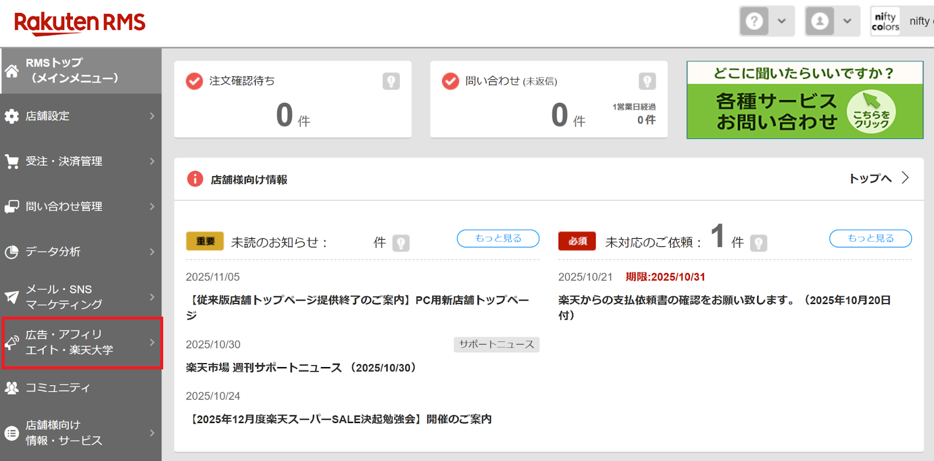Open the 楽天市場 週刊サポートニュース article link
Viewport: 934px width, 461px height.
[302, 368]
